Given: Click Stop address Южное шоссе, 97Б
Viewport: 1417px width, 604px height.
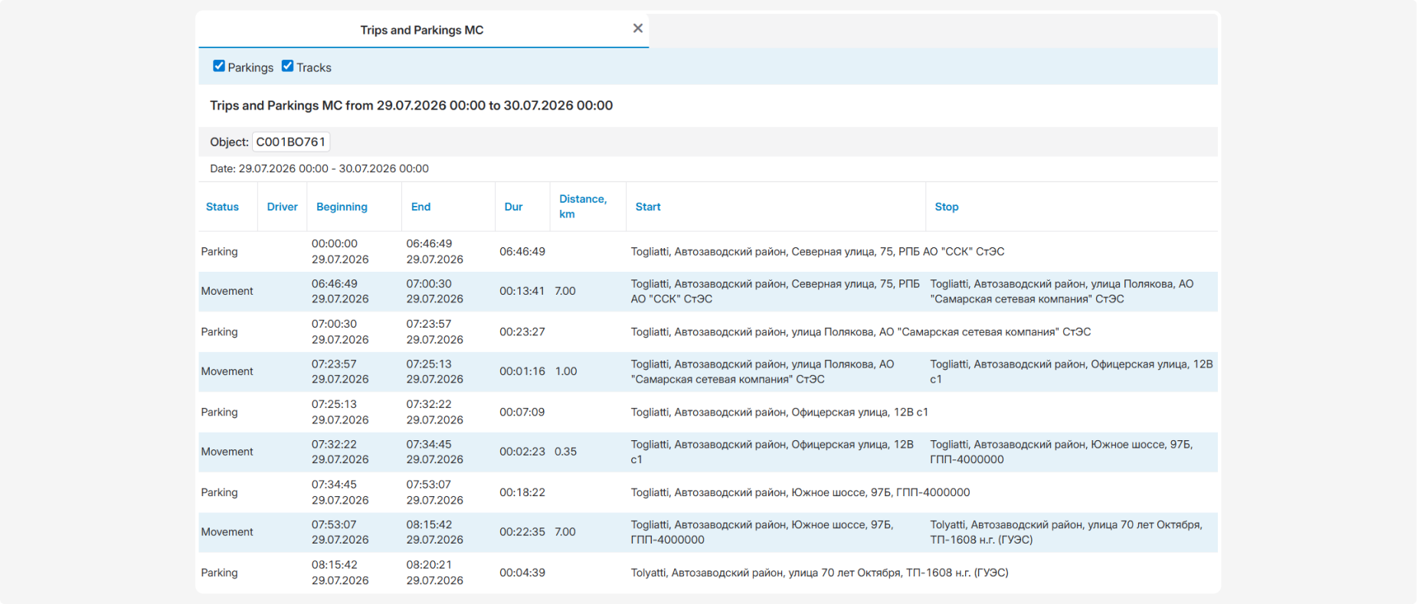Looking at the screenshot, I should coord(1062,452).
